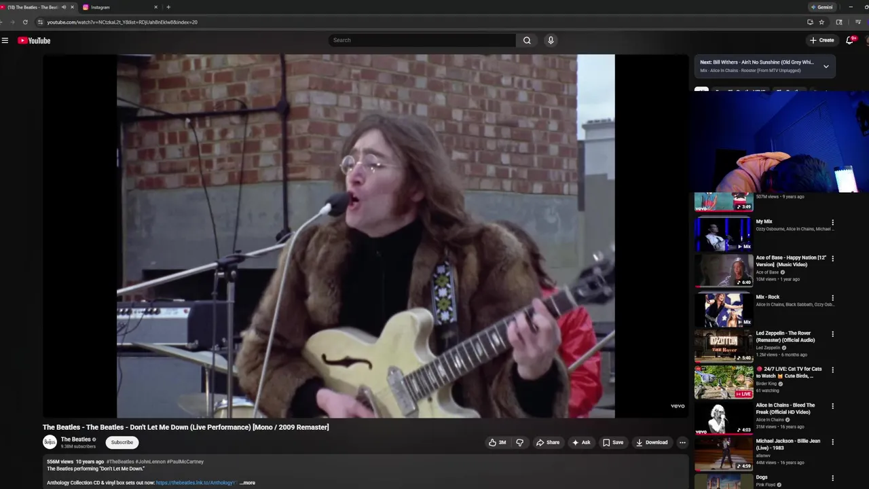Click the video player to pause

(365, 236)
